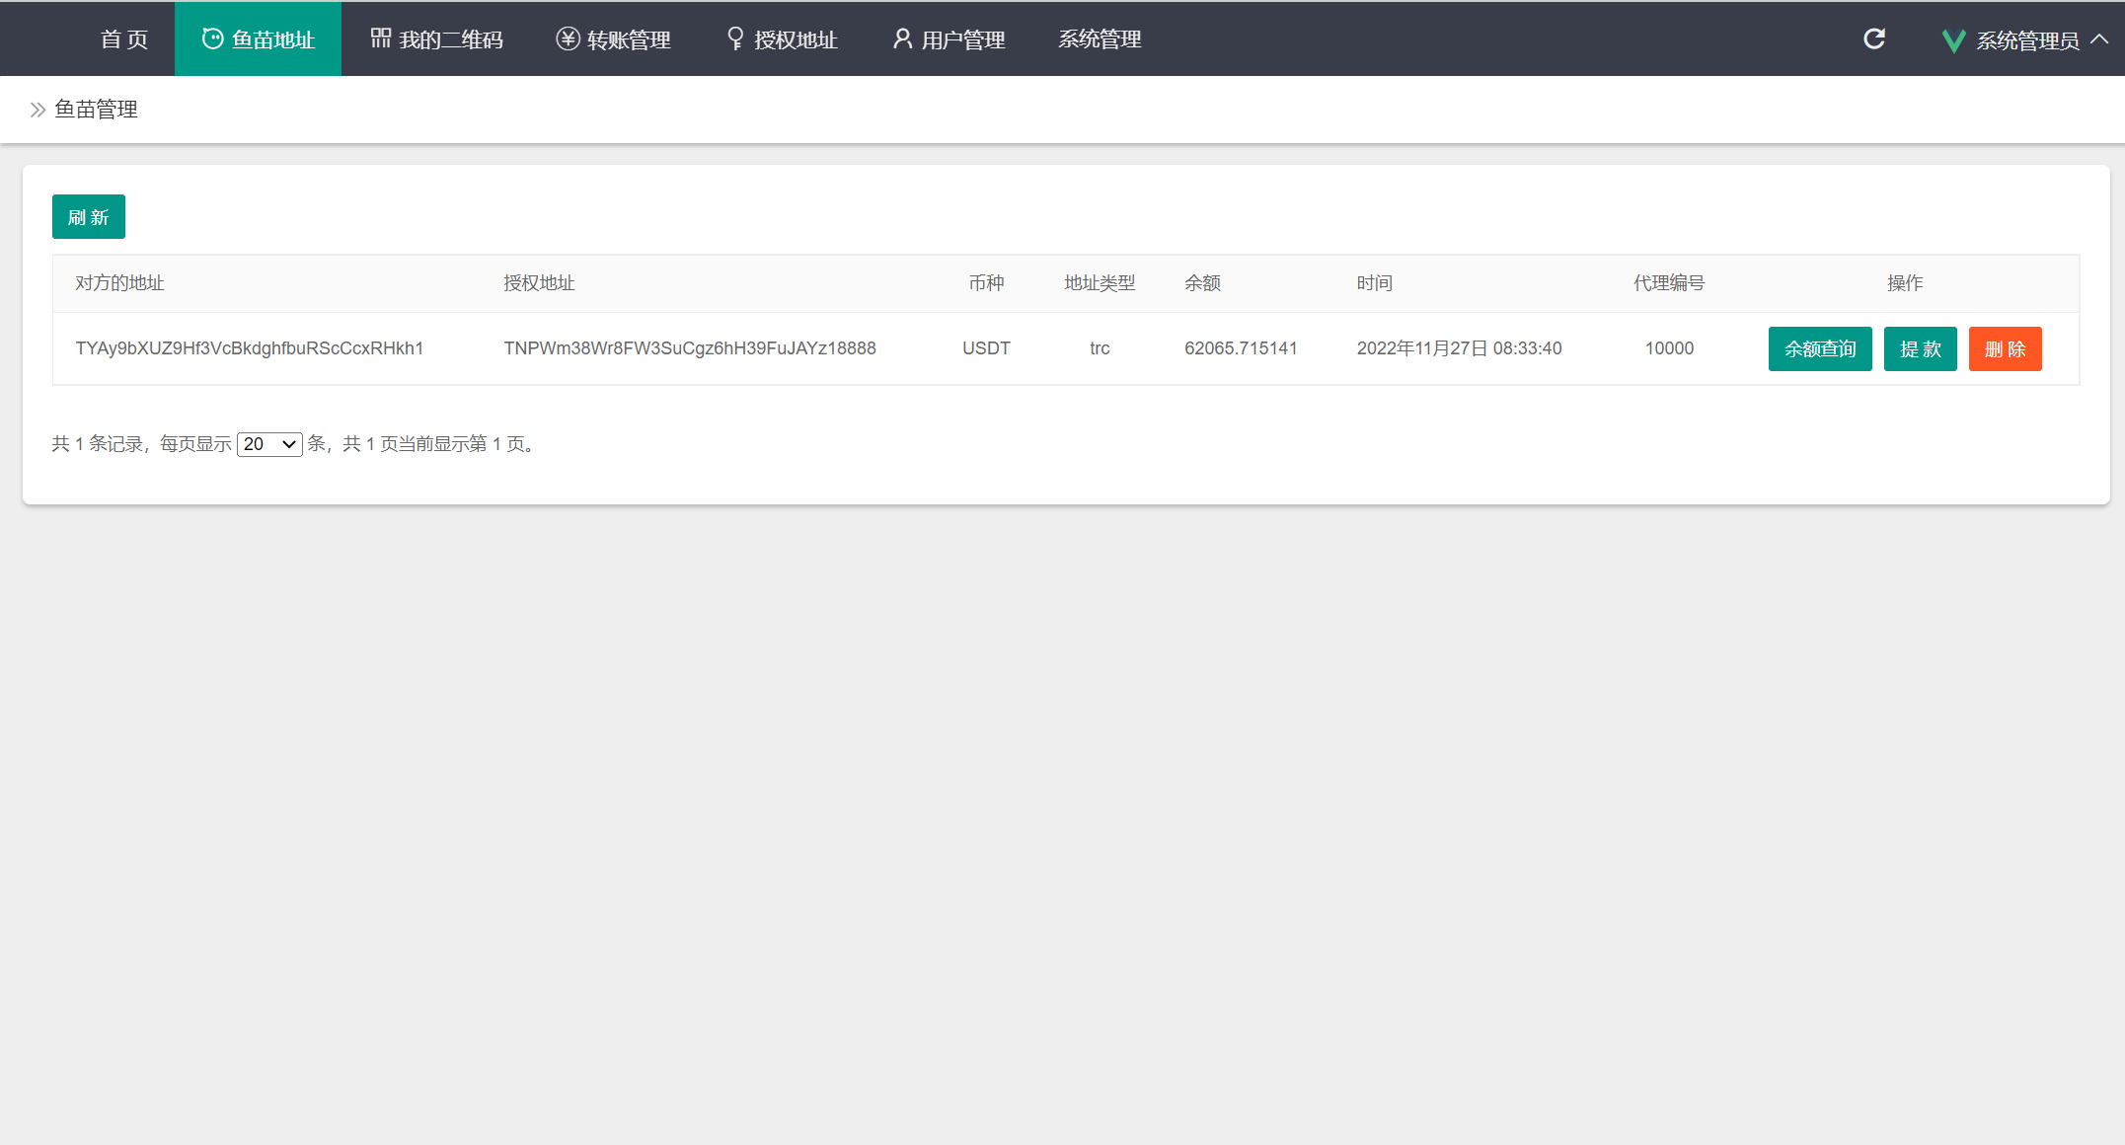Click the 鱼苗管理 breadcrumb title
Viewport: 2125px width, 1145px height.
(x=96, y=110)
